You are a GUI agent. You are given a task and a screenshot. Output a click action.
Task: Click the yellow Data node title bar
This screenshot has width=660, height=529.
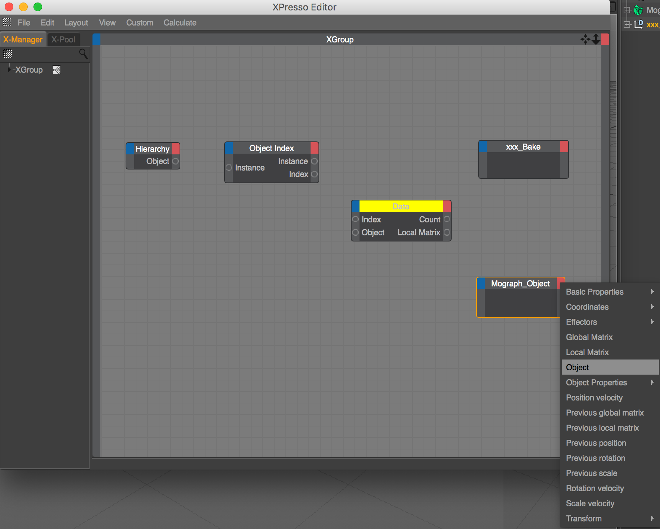coord(401,206)
